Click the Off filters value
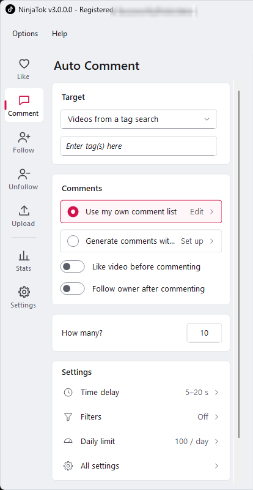The width and height of the screenshot is (253, 490). point(203,417)
